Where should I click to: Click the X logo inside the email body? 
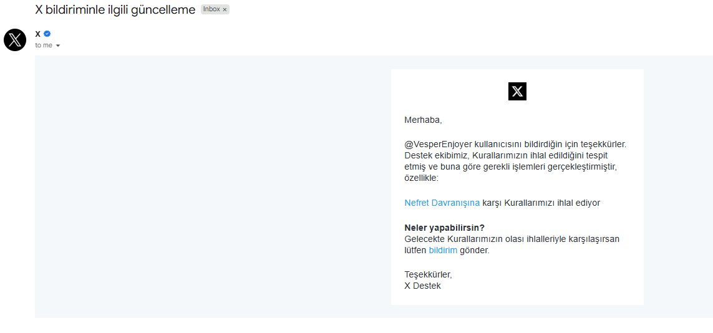(x=517, y=92)
